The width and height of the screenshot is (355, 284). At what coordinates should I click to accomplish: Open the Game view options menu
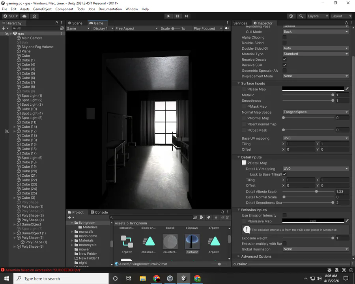(x=227, y=23)
